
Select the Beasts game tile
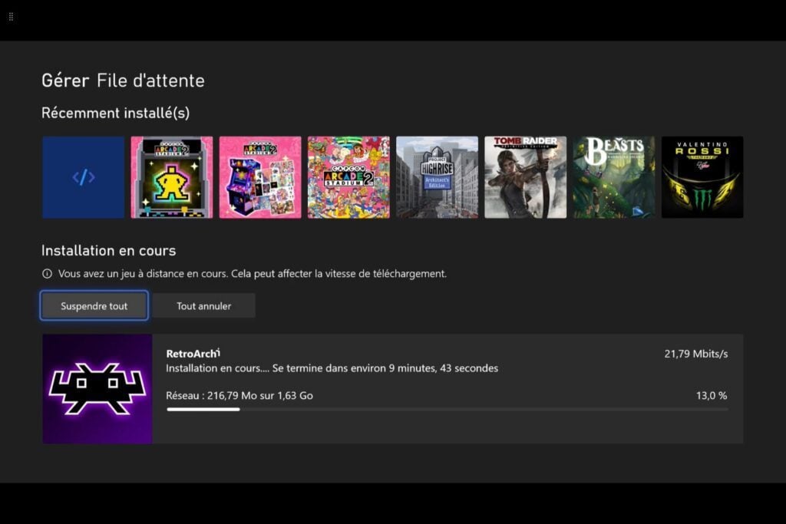coord(614,177)
